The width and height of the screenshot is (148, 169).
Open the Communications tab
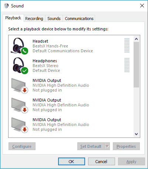[x=79, y=19]
